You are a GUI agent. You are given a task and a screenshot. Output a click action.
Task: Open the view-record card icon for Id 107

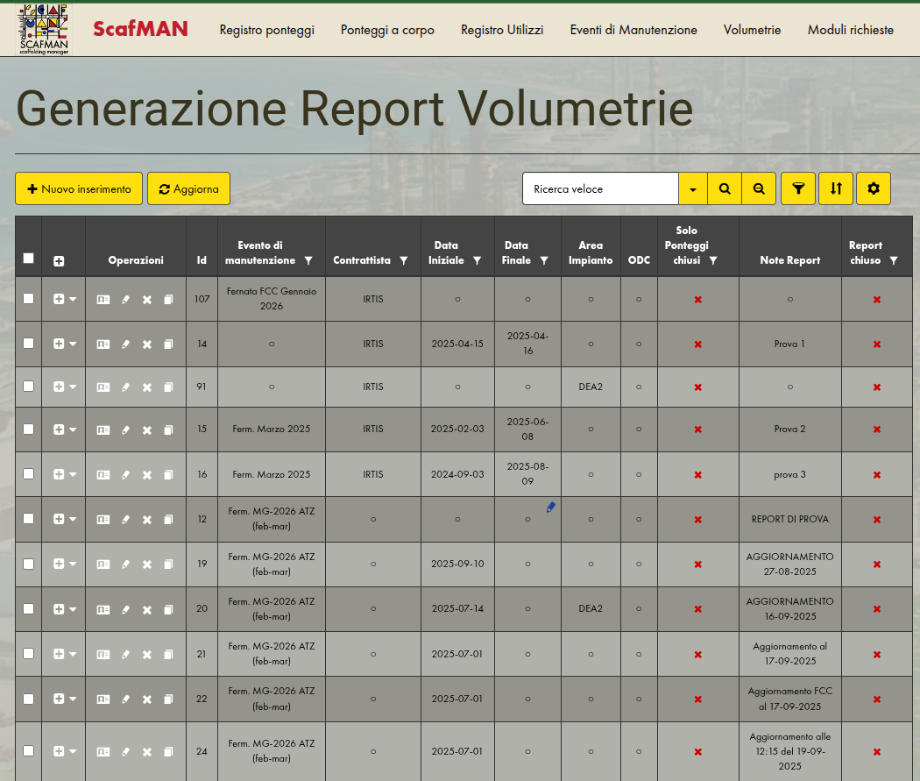pos(103,300)
